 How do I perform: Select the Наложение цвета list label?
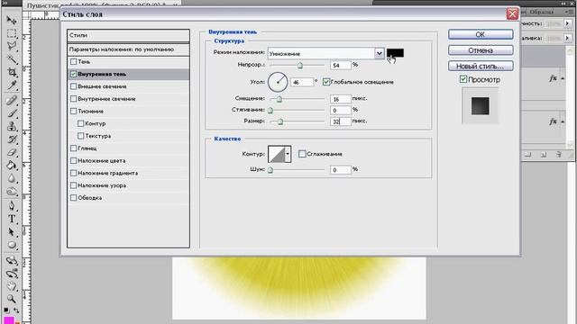pyautogui.click(x=102, y=161)
